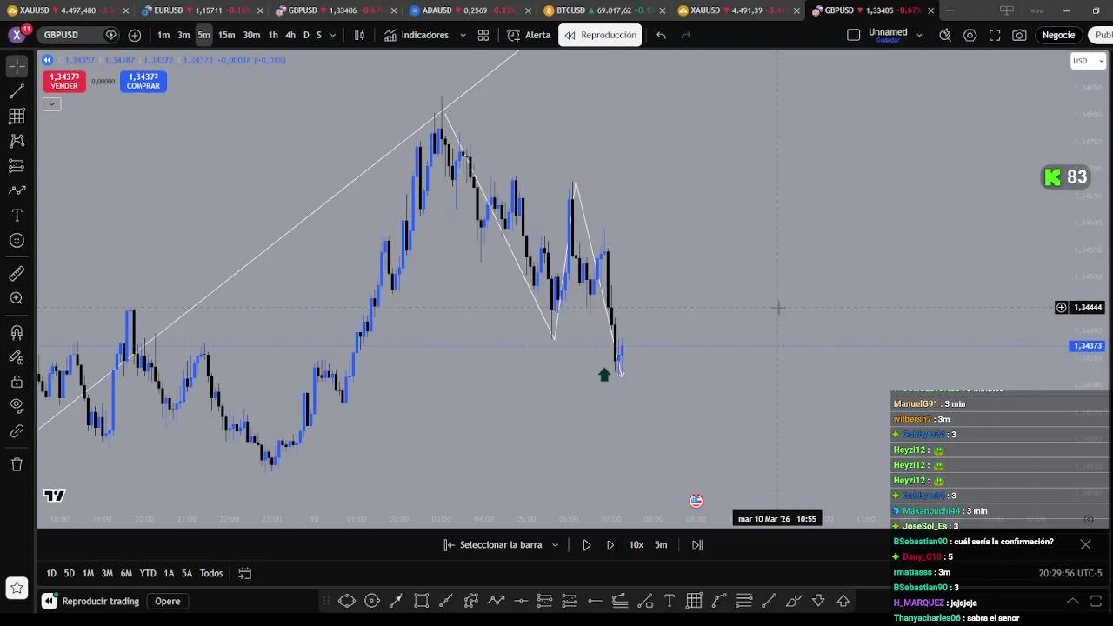The height and width of the screenshot is (626, 1113).
Task: Select the ellipse tool in favorites bar
Action: 347,601
